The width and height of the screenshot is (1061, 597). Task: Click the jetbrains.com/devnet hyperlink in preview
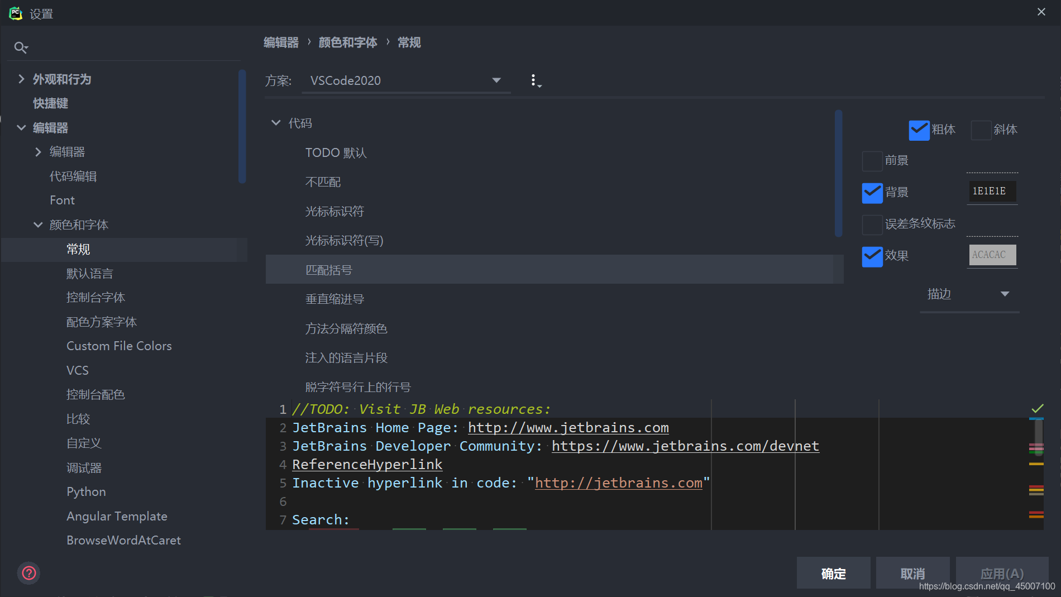point(686,446)
